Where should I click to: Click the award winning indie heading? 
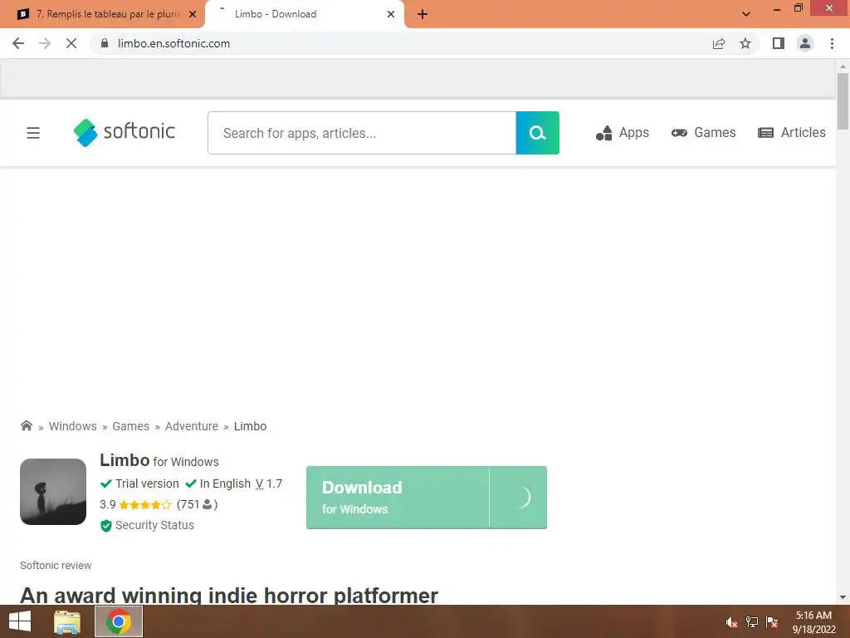coord(229,595)
